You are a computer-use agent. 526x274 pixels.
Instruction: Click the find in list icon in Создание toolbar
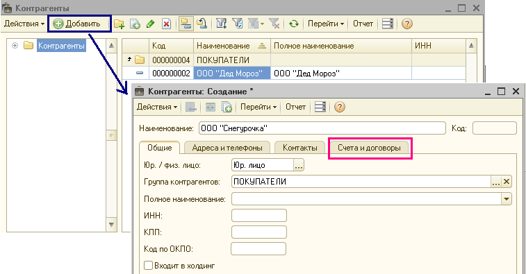pyautogui.click(x=191, y=108)
